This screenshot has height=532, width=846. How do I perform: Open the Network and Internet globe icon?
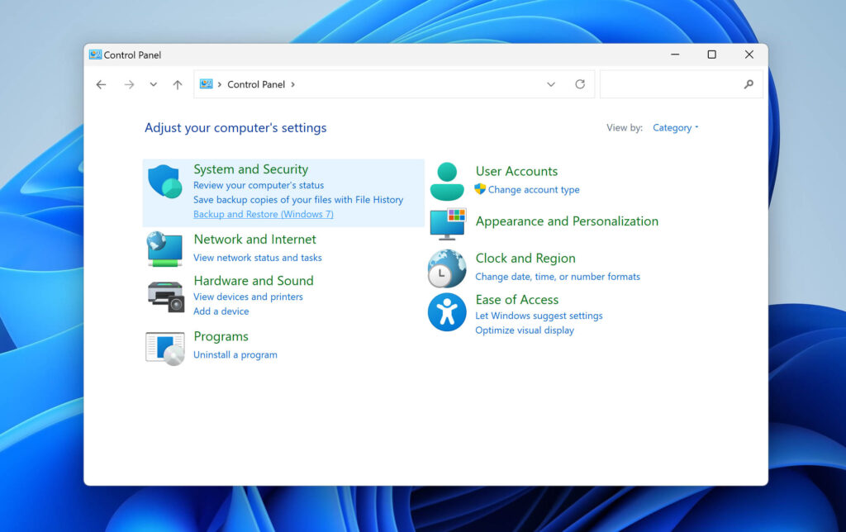pyautogui.click(x=164, y=249)
